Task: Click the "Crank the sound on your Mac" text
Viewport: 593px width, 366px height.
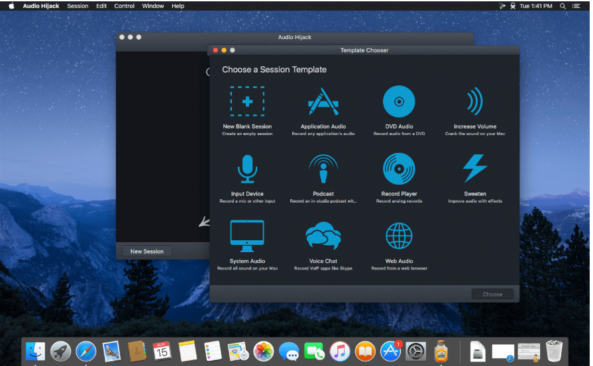Action: click(475, 134)
